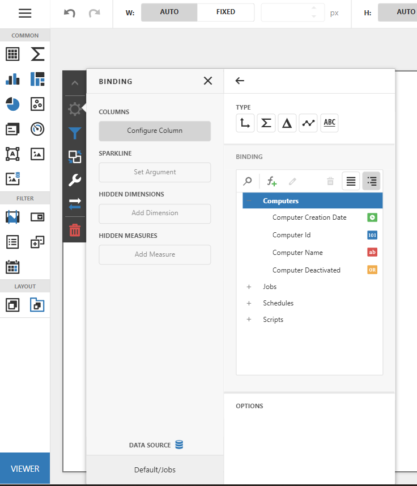Add a Pivot item (sigma icon)
Screen dimensions: 417x486
click(x=37, y=54)
